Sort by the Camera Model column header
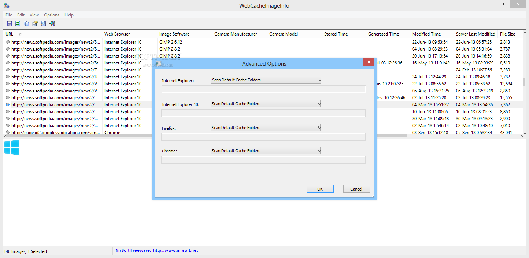 (x=295, y=34)
